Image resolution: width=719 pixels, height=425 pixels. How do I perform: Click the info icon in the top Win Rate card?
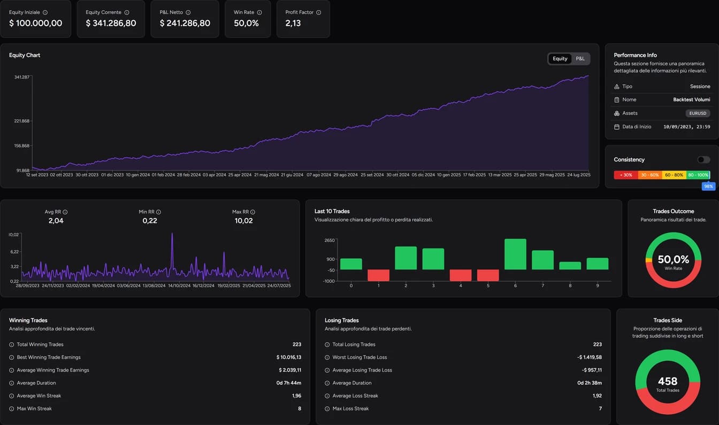pyautogui.click(x=259, y=12)
